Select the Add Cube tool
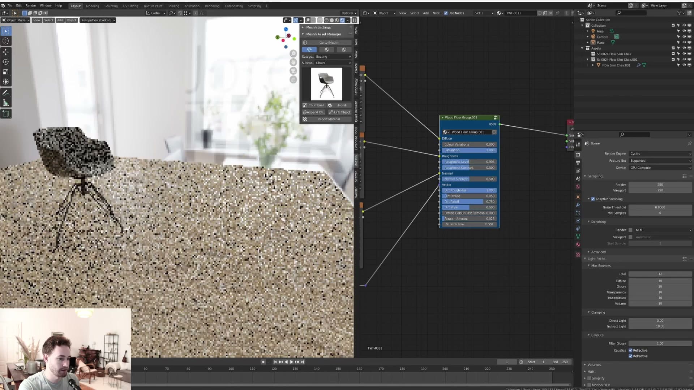 tap(6, 114)
